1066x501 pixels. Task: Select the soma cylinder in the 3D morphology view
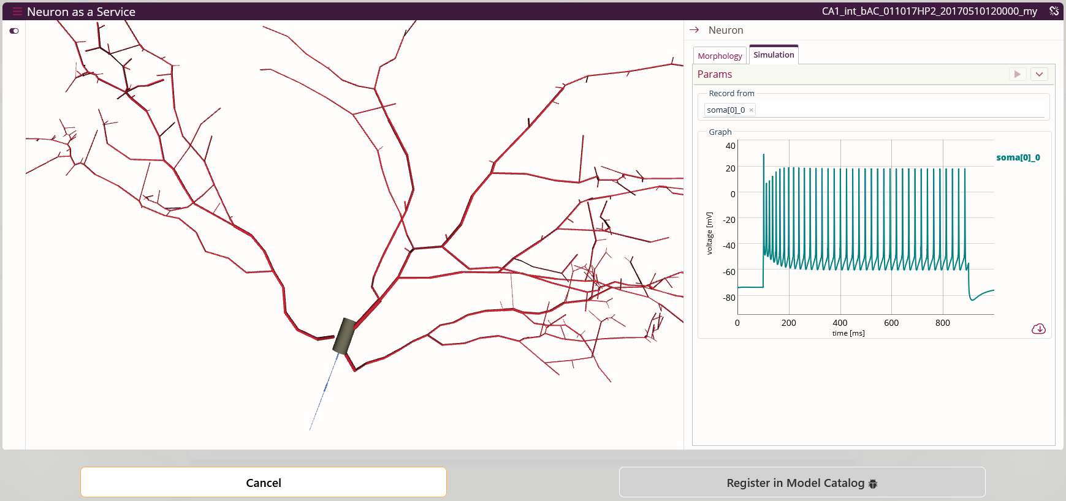click(345, 336)
